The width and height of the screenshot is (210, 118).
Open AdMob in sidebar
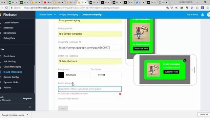[7, 88]
